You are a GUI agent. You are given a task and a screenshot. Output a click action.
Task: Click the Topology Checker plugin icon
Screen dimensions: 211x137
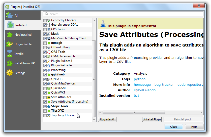tap(49, 115)
